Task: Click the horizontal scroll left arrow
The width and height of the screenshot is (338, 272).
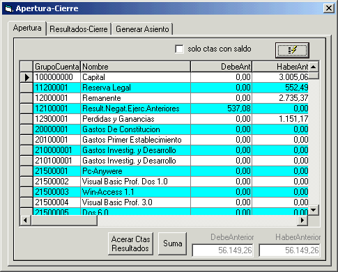Action: click(x=26, y=220)
